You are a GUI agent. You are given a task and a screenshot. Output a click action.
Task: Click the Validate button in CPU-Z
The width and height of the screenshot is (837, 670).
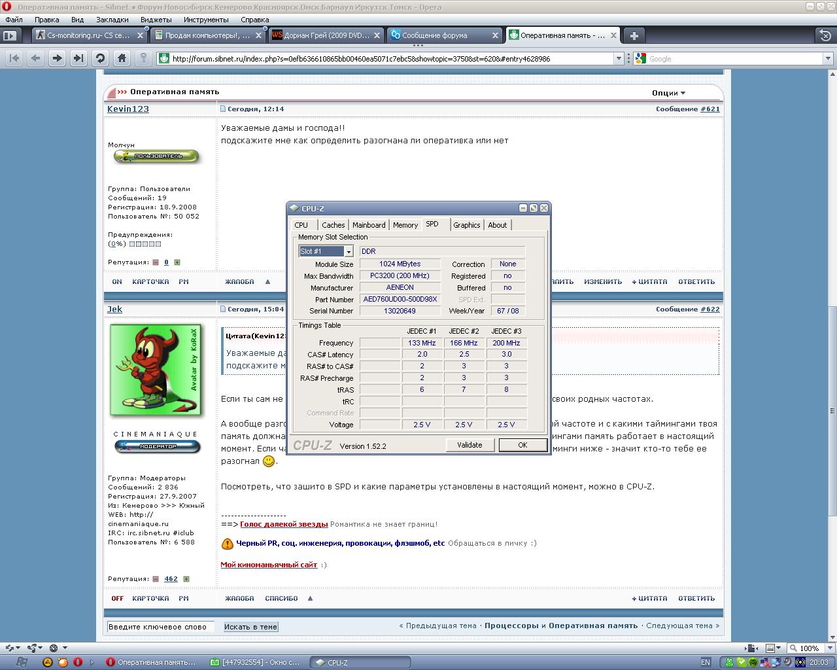[470, 445]
